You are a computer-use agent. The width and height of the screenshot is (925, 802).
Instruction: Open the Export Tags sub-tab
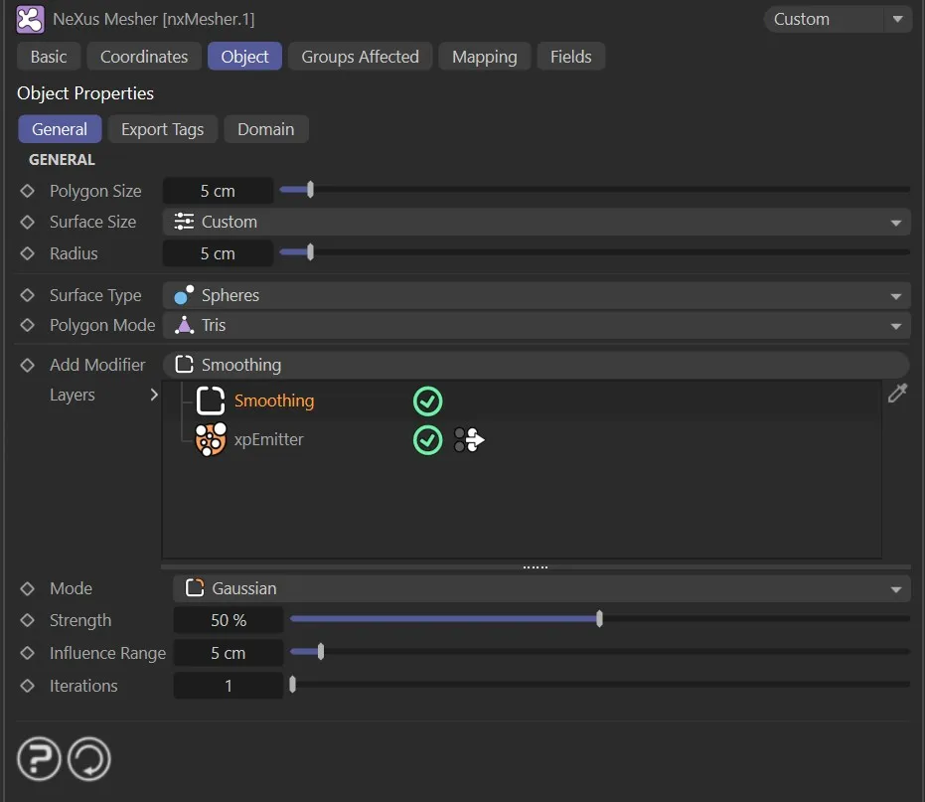pos(162,129)
